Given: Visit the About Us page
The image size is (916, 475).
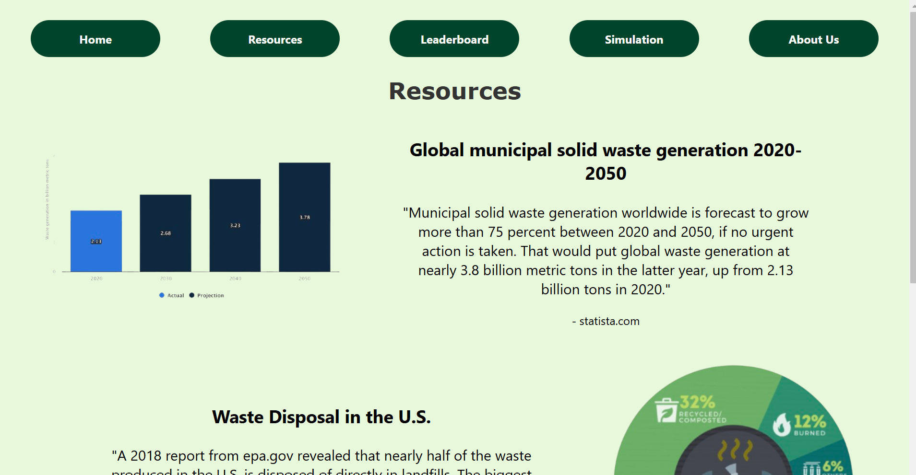Looking at the screenshot, I should click(x=814, y=39).
